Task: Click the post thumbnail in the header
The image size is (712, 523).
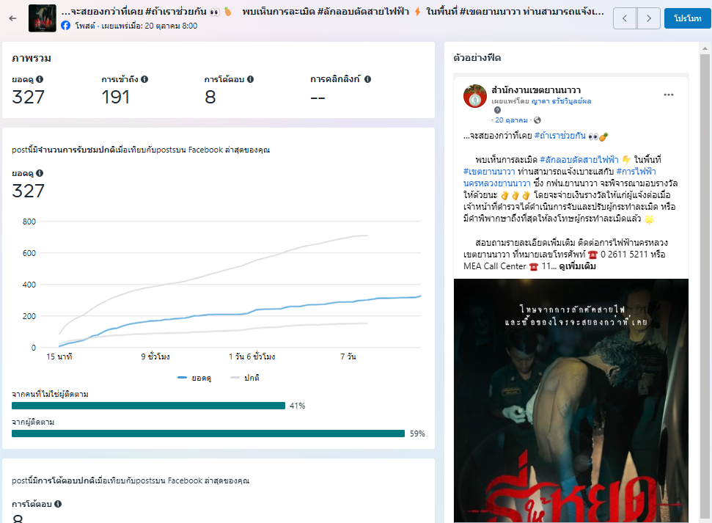Action: (42, 18)
